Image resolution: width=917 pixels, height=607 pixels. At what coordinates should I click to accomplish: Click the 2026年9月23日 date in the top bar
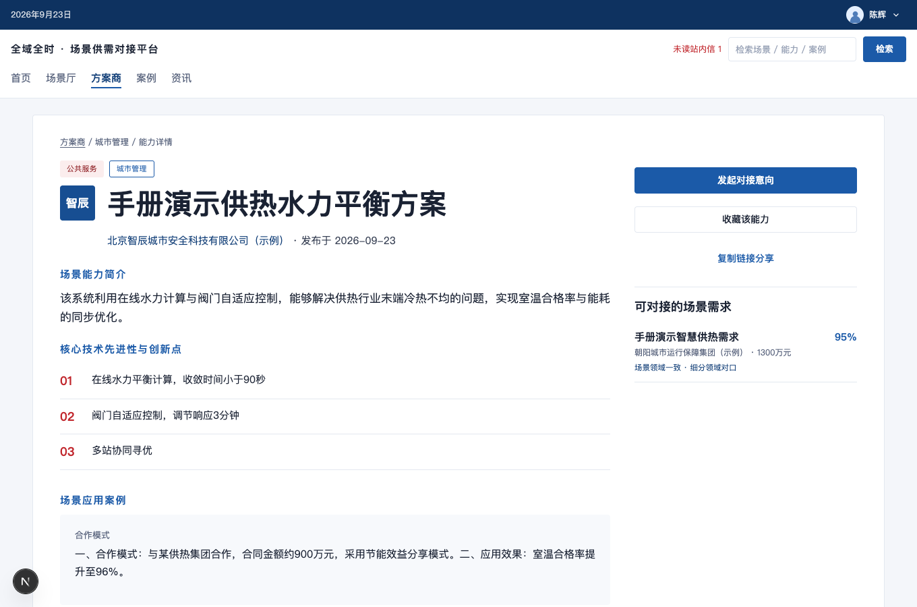tap(41, 15)
